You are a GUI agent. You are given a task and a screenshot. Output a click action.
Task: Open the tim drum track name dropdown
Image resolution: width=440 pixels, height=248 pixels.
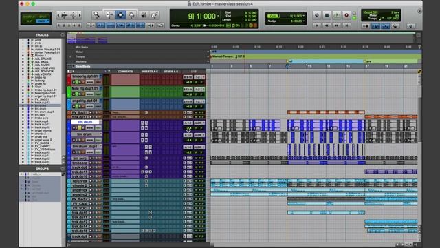pos(100,122)
